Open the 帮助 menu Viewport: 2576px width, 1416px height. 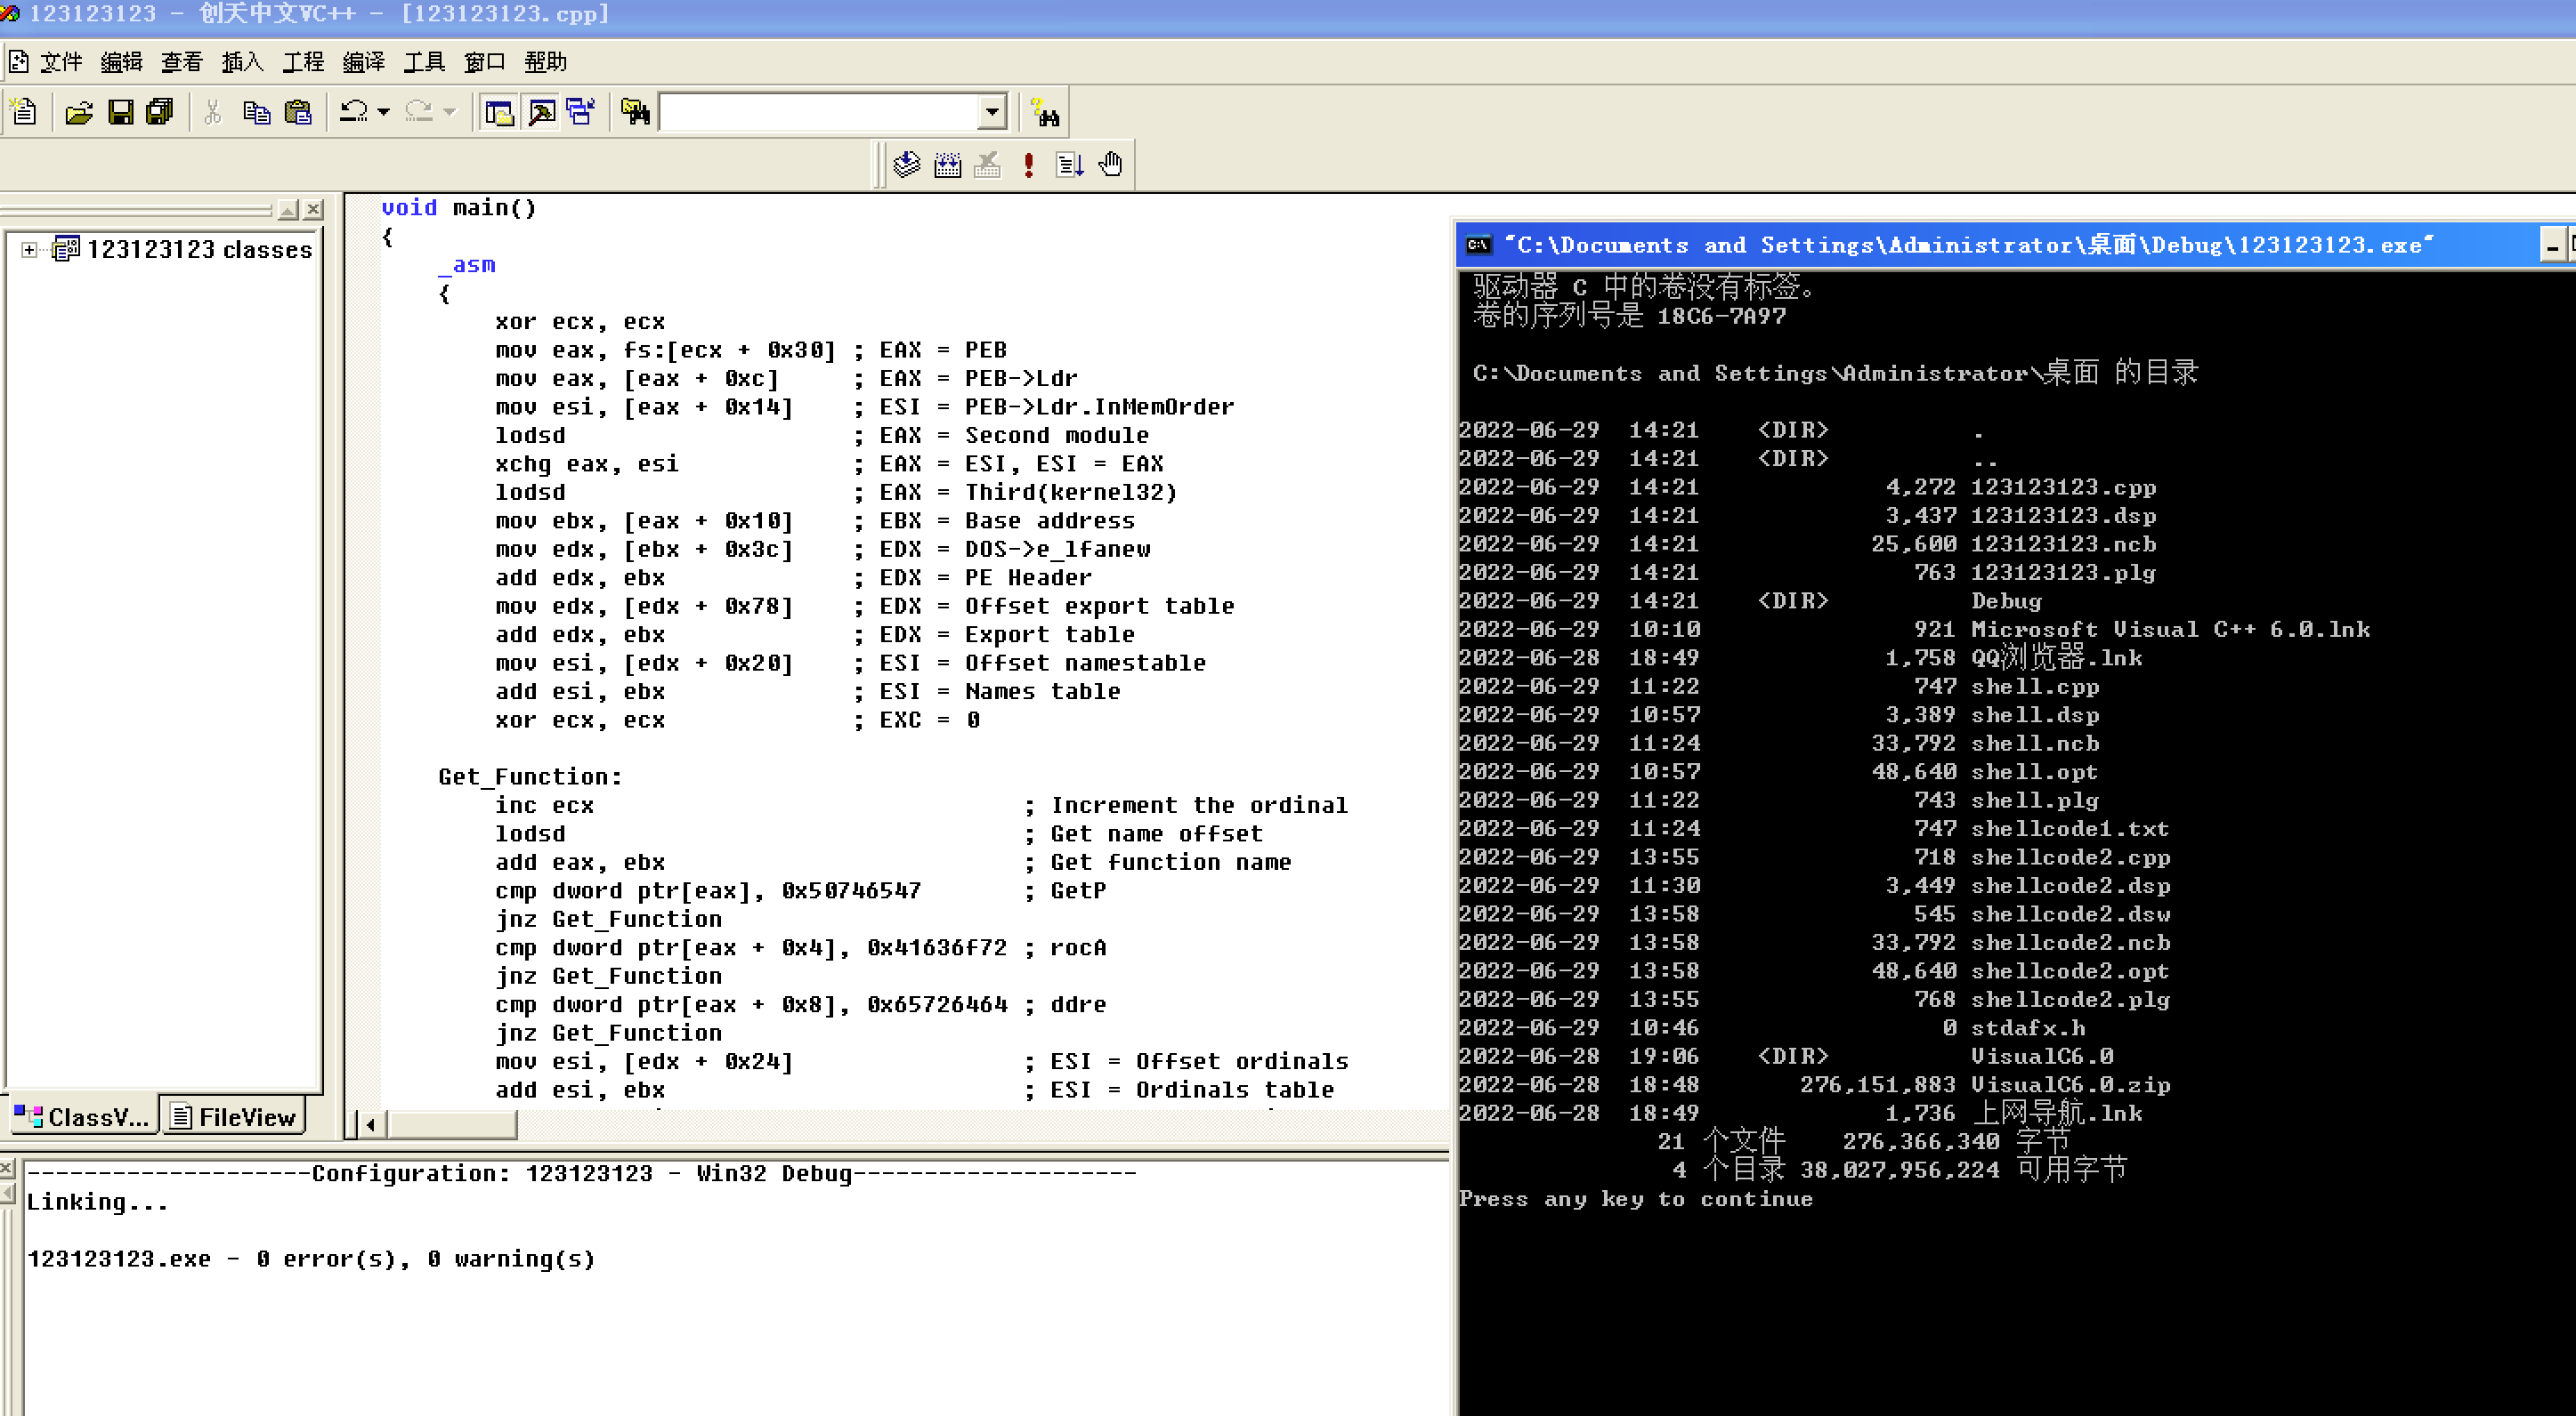(x=545, y=62)
